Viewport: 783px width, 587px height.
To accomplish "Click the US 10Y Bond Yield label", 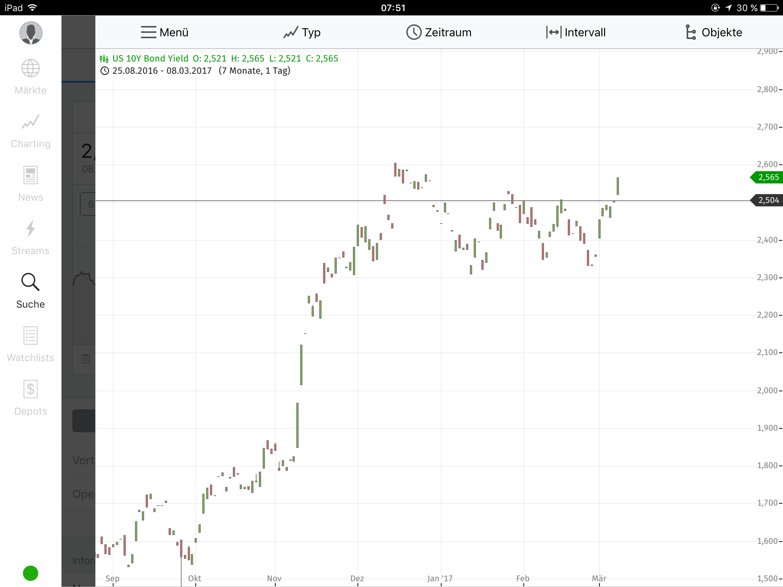I will [x=150, y=58].
